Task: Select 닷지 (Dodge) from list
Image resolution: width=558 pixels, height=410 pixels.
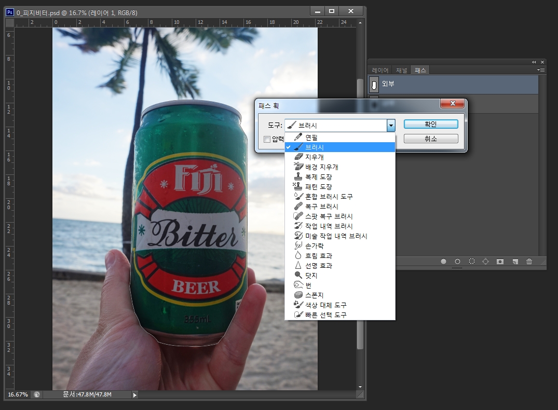Action: pos(340,276)
